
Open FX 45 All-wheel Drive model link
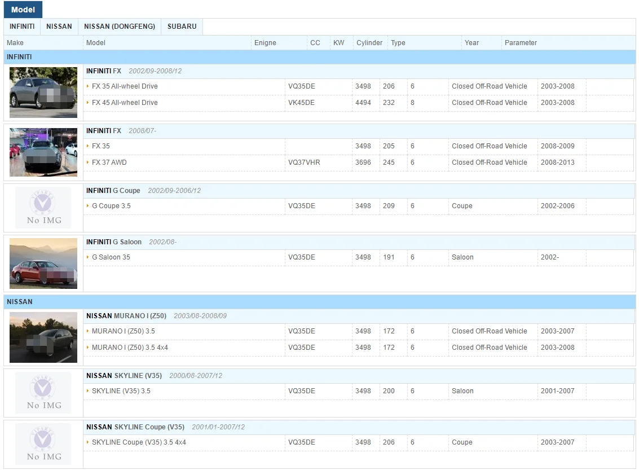pyautogui.click(x=125, y=103)
